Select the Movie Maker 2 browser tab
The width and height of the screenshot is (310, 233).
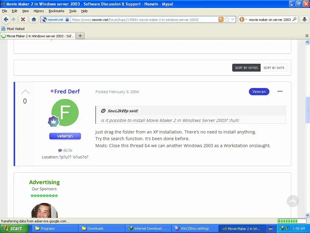[x=38, y=36]
